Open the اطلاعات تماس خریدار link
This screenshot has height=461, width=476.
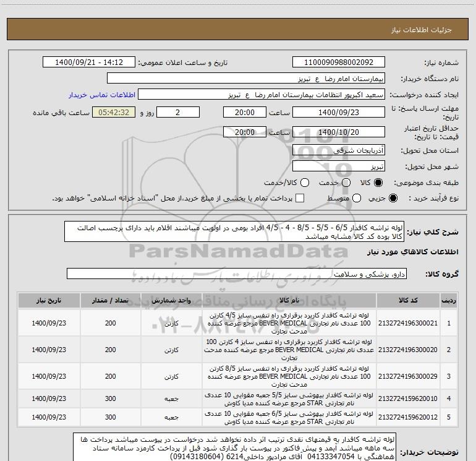click(x=102, y=95)
